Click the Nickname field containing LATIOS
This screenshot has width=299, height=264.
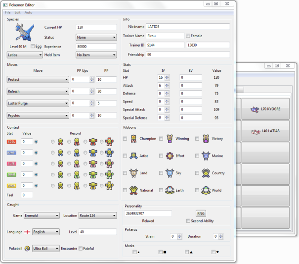coord(188,27)
